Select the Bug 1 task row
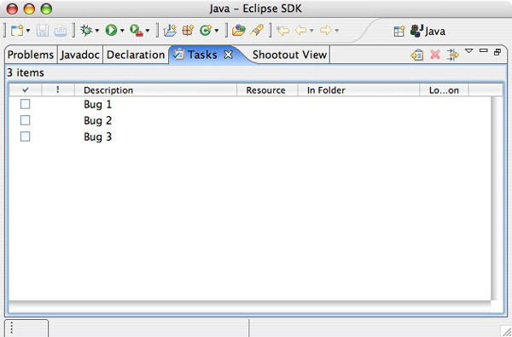This screenshot has width=512, height=337. (250, 104)
